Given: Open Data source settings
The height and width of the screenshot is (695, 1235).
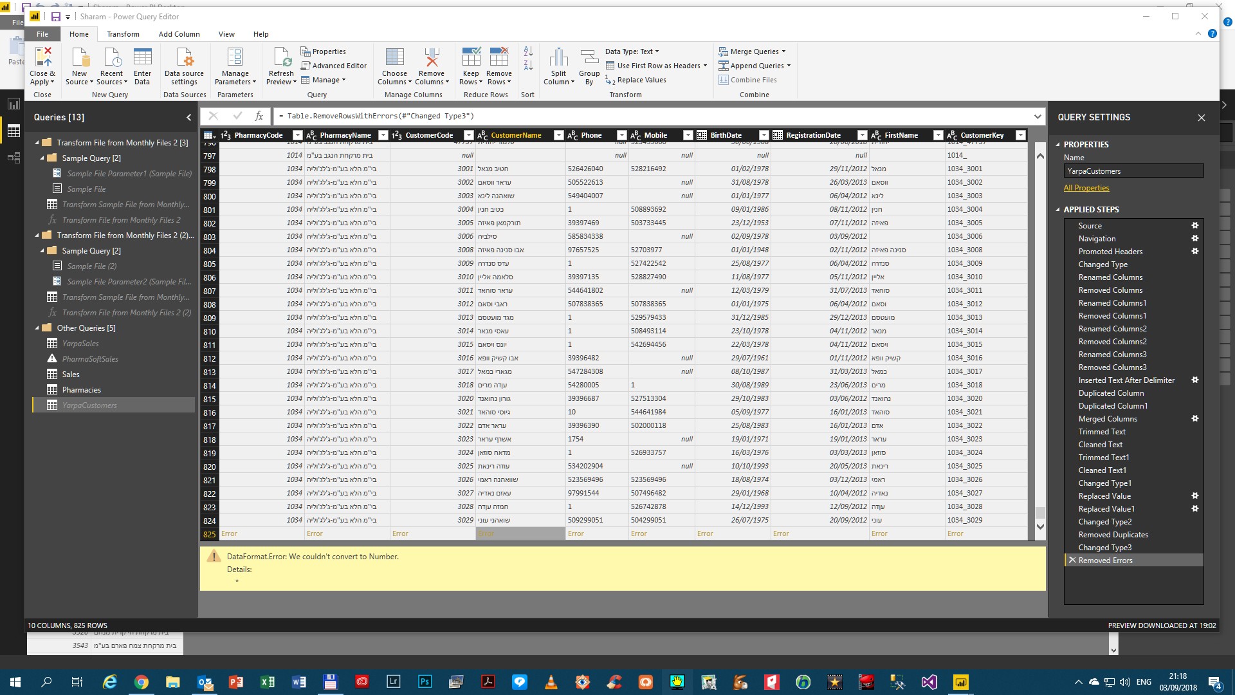Looking at the screenshot, I should pyautogui.click(x=184, y=66).
